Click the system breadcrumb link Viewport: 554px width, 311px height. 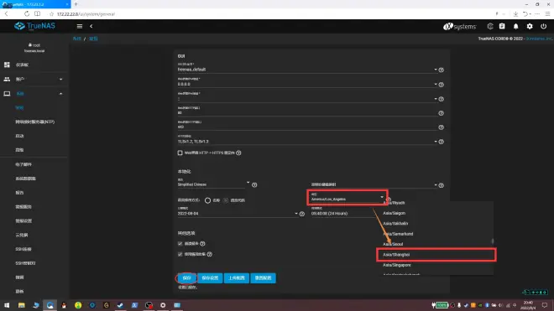coord(77,39)
